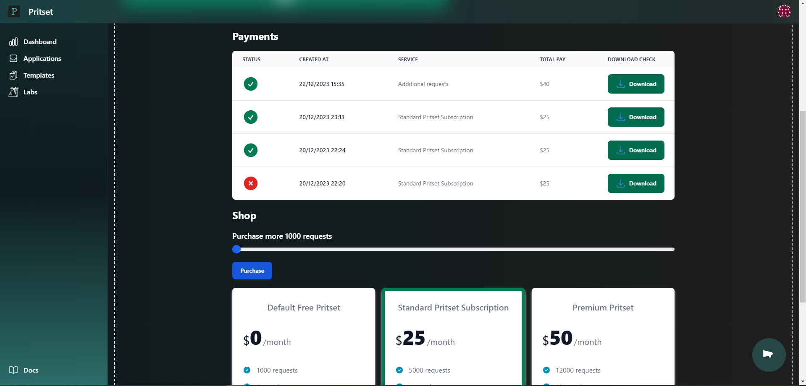Click green status check for $40 payment
806x386 pixels.
(251, 84)
